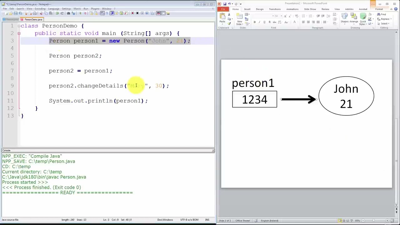
Task: Open PowerPoint Help question mark icon
Action: point(396,9)
